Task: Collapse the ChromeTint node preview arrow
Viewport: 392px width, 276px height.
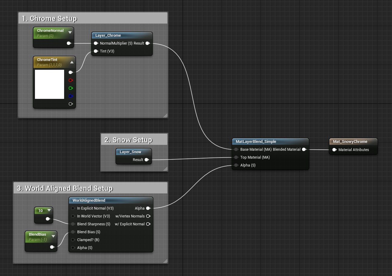Action: [72, 62]
